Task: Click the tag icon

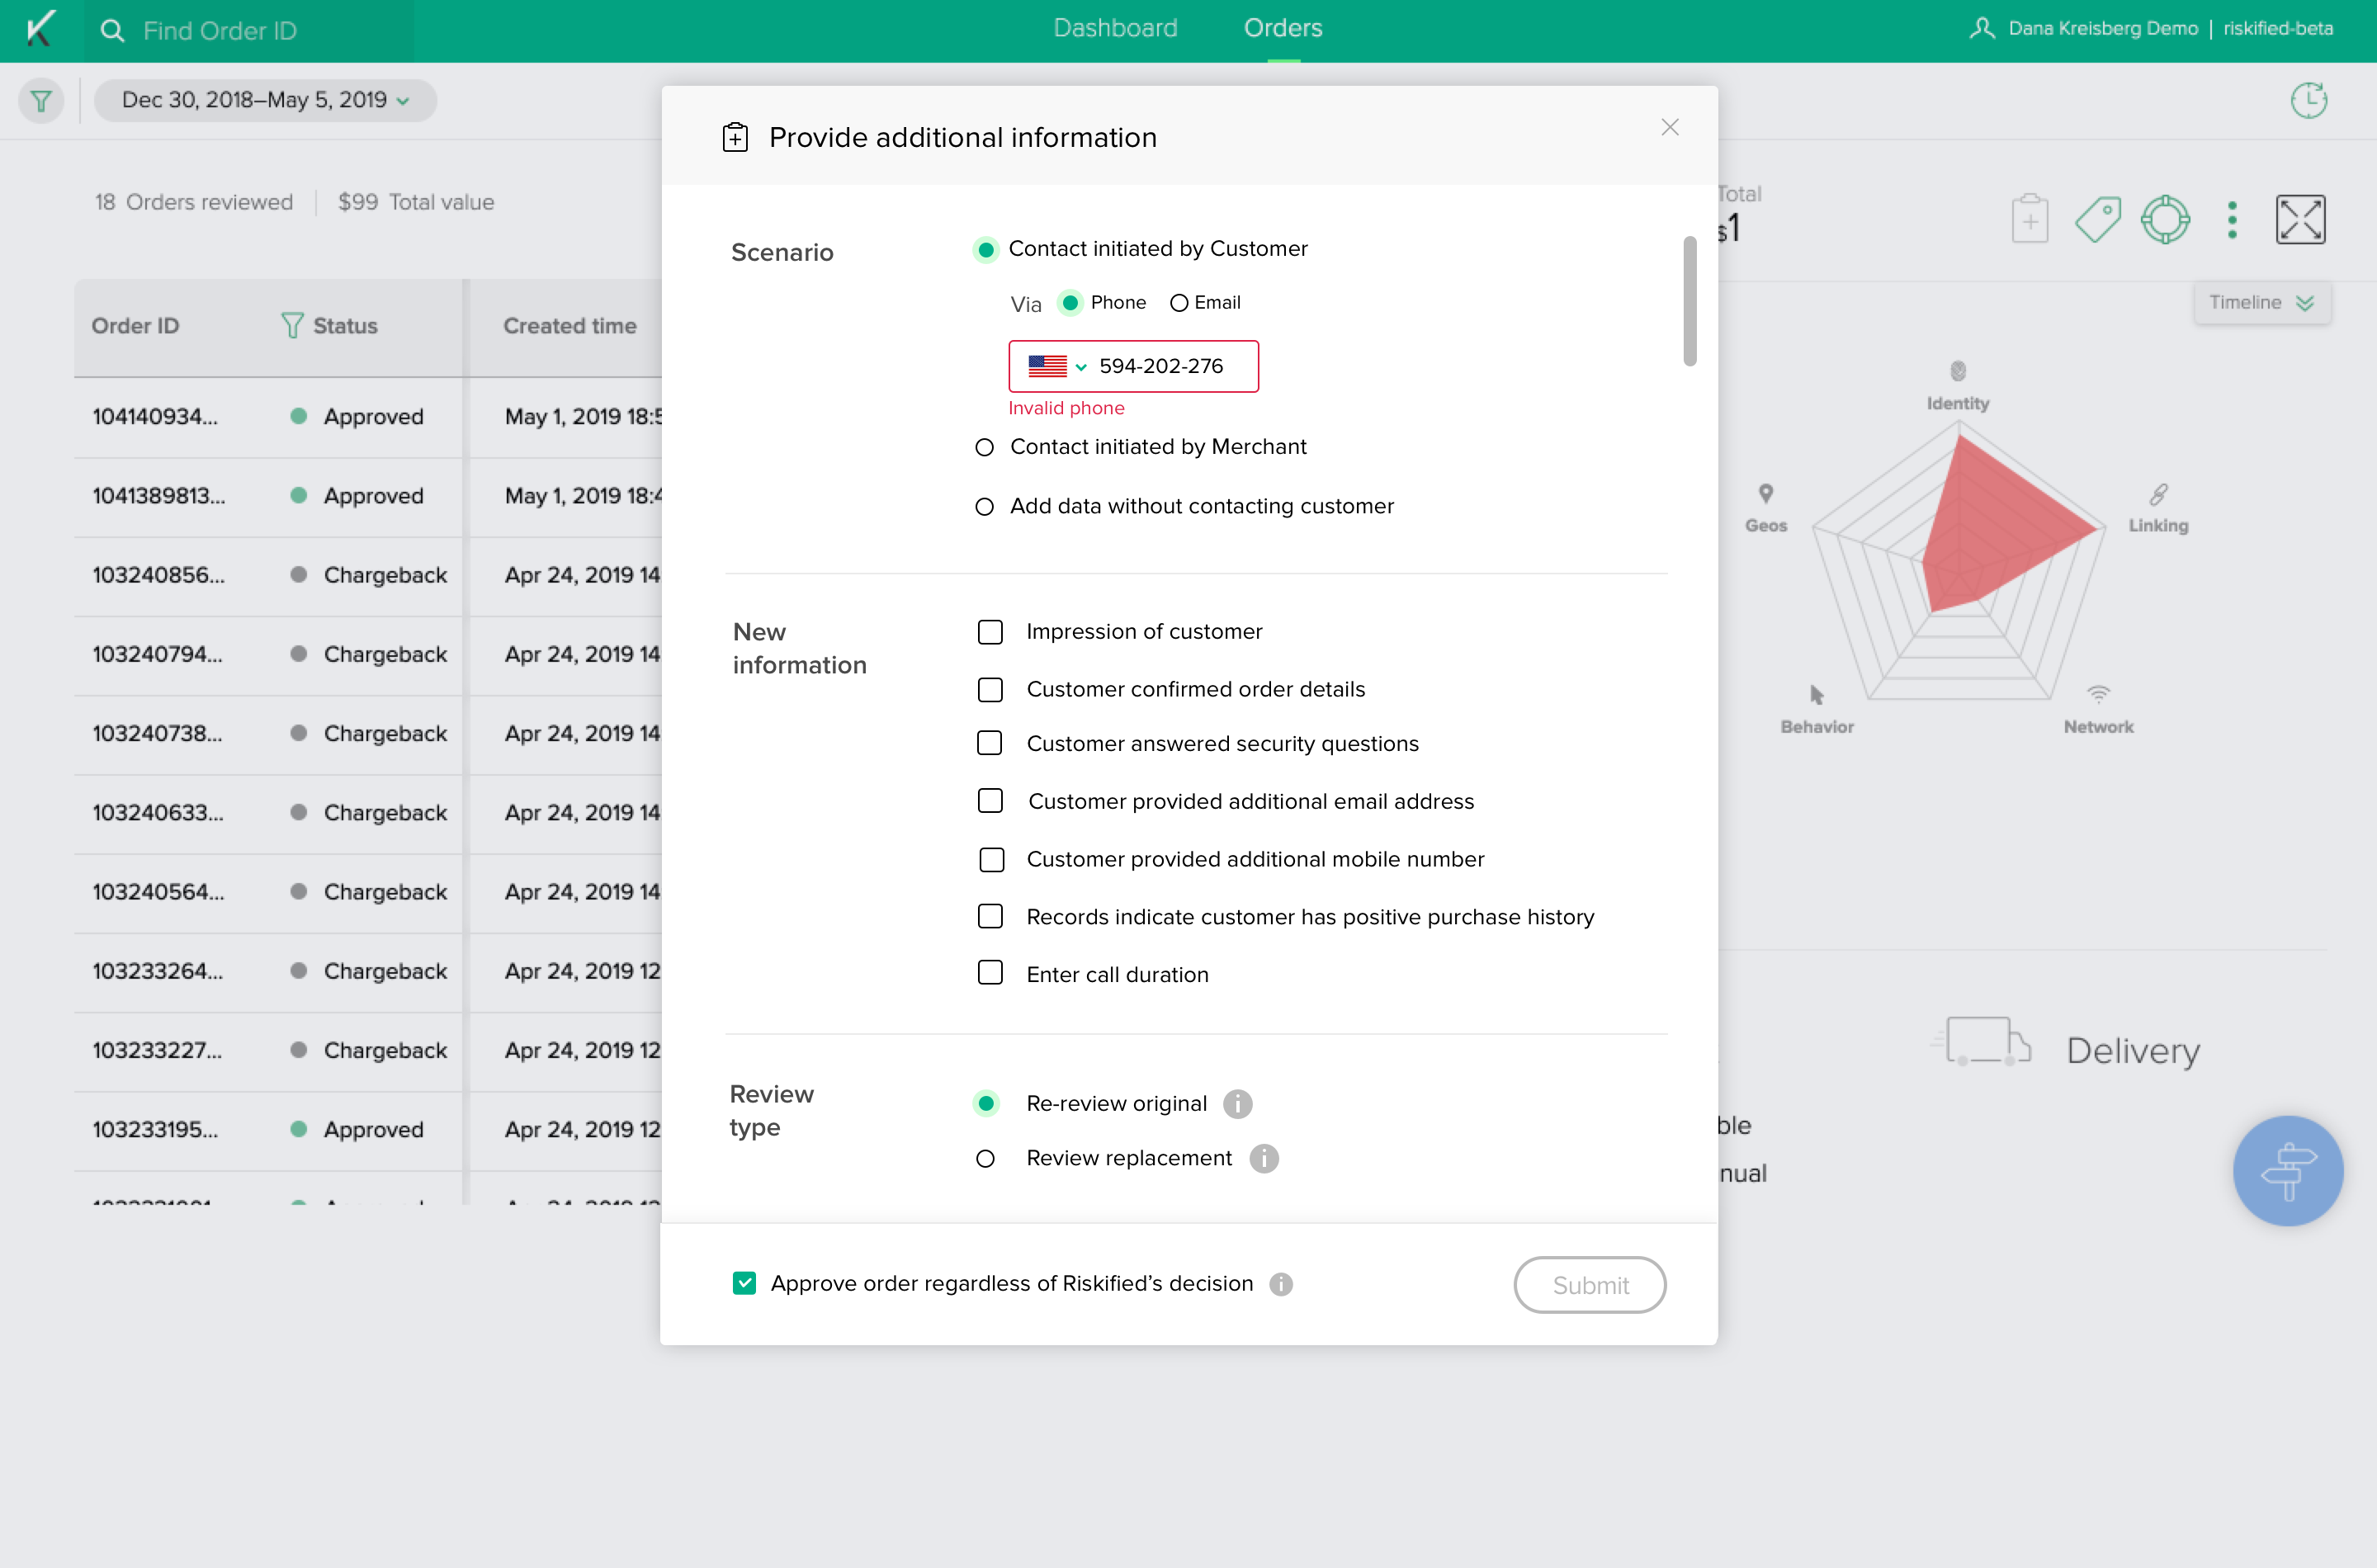Action: (x=2098, y=219)
